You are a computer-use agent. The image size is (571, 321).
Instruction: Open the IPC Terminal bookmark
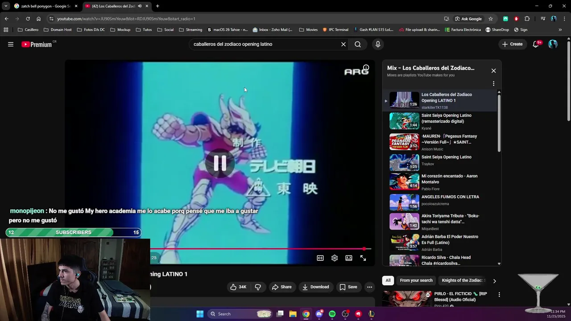click(335, 30)
